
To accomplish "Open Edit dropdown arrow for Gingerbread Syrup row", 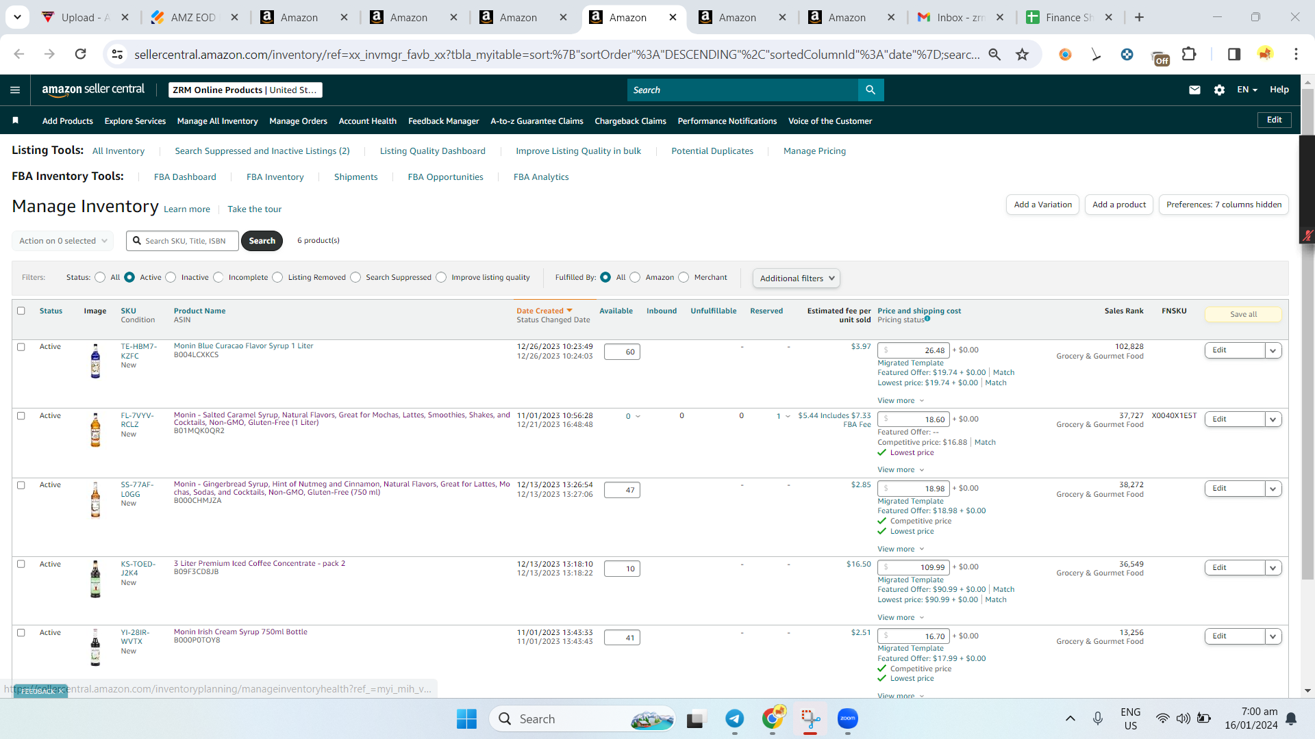I will pos(1273,489).
